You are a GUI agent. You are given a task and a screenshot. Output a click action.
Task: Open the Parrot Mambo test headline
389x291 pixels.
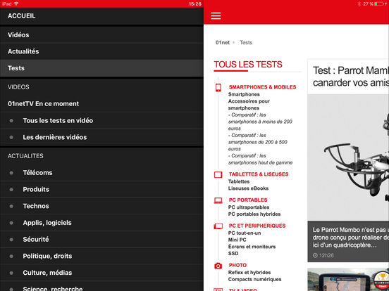tap(351, 77)
